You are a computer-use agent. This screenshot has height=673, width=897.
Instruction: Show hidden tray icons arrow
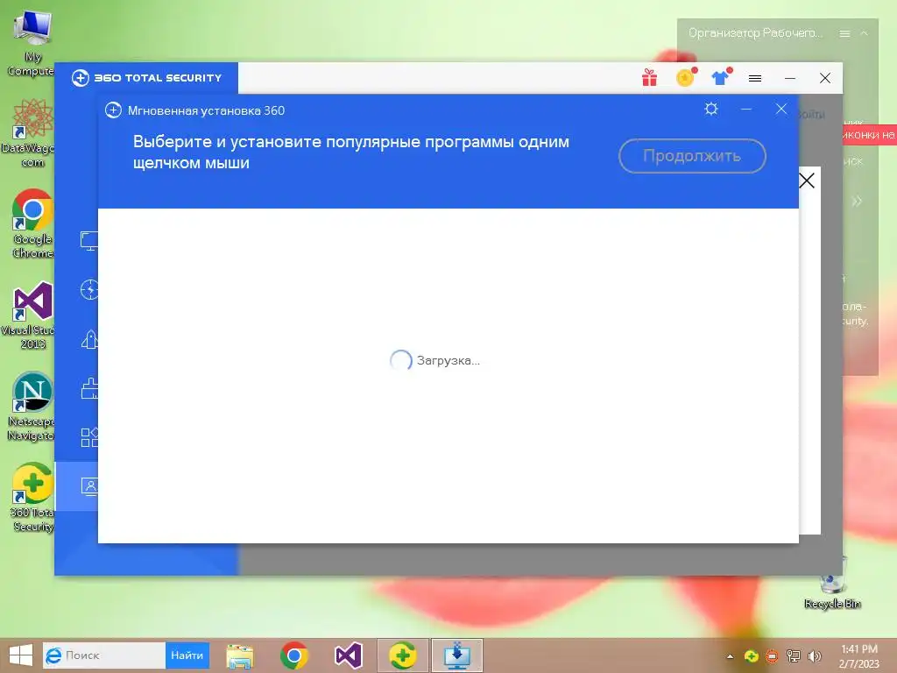pos(730,656)
